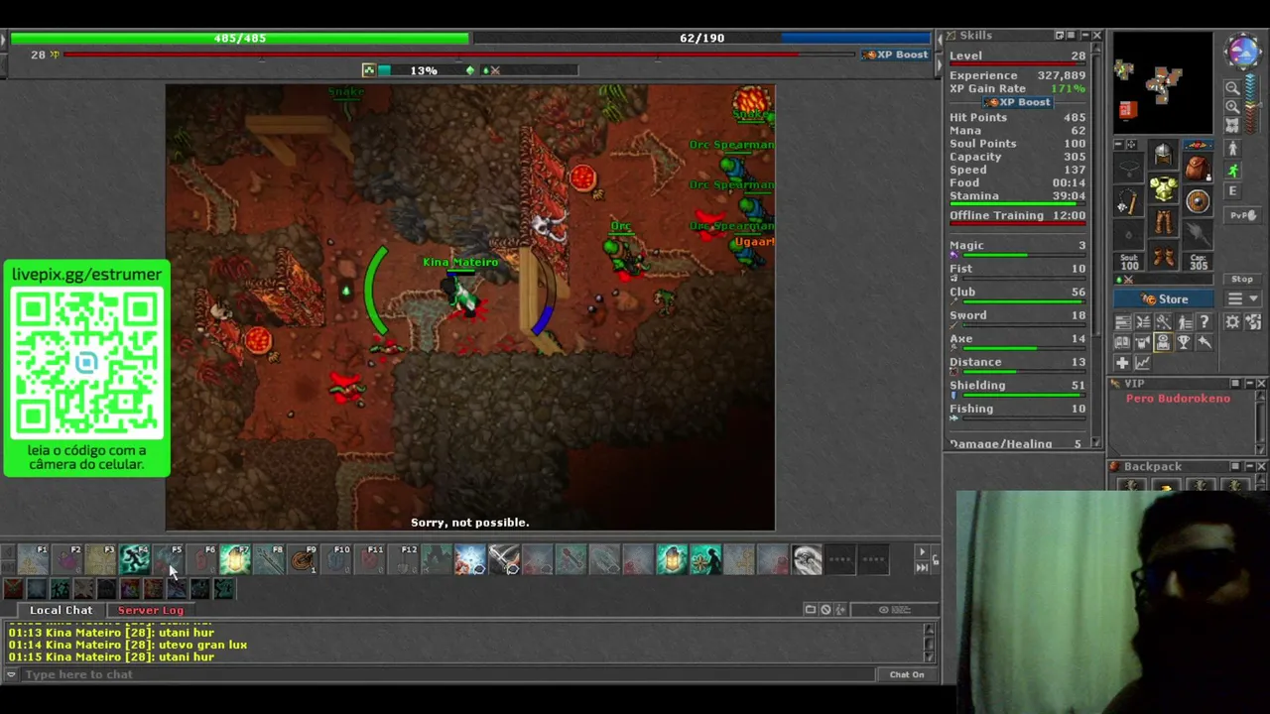The width and height of the screenshot is (1270, 714).
Task: Click the Stop button
Action: [x=1241, y=280]
